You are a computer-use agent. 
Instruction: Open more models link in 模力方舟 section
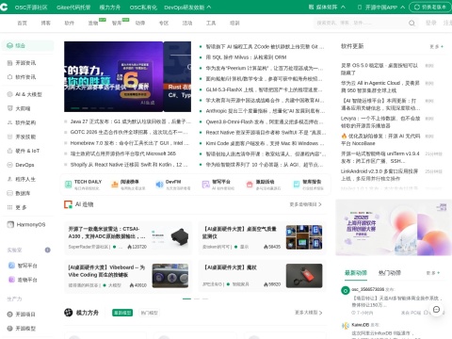click(308, 313)
